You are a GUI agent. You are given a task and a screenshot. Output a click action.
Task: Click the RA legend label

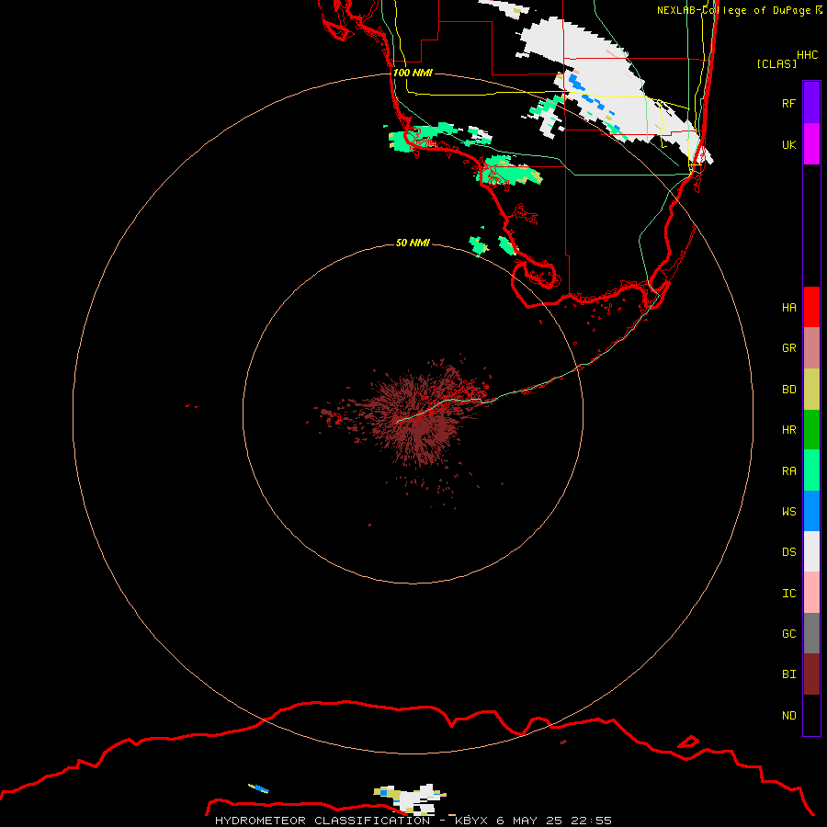tap(788, 471)
